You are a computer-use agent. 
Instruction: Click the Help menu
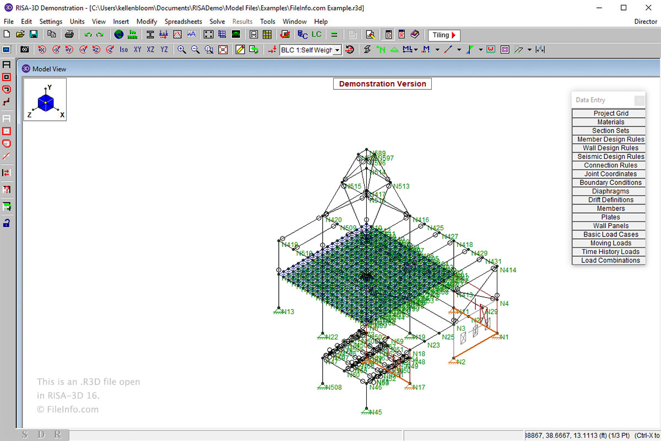point(321,21)
